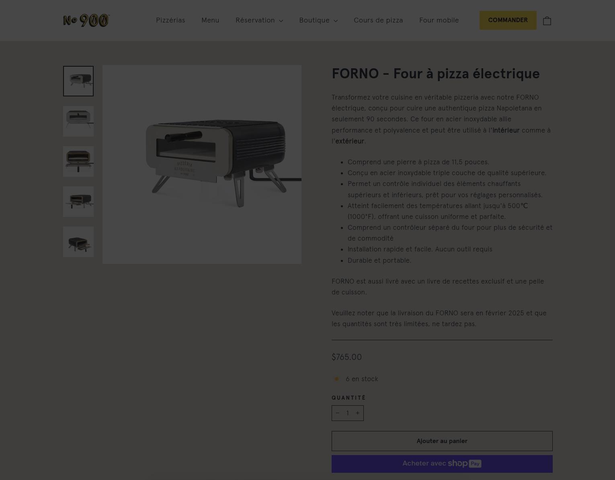Viewport: 615px width, 480px height.
Task: Select the fifth oven thumbnail
Action: [78, 242]
